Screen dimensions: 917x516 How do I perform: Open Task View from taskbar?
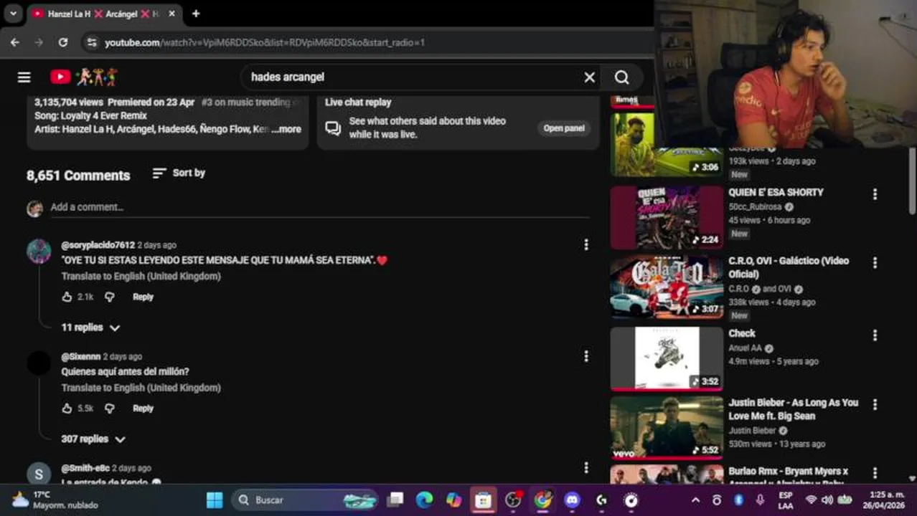(395, 500)
